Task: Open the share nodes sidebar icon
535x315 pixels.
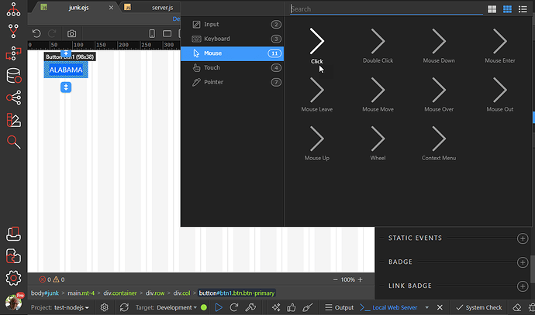Action: 13,98
